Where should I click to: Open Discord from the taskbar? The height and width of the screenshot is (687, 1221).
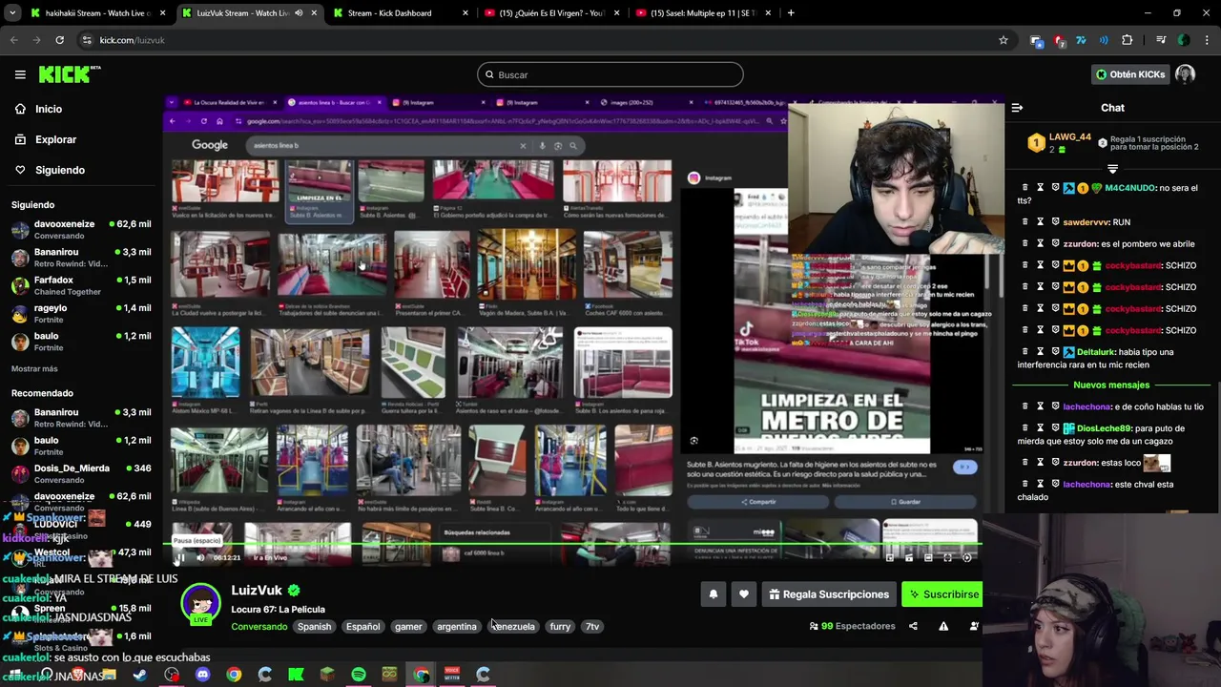[x=202, y=676]
